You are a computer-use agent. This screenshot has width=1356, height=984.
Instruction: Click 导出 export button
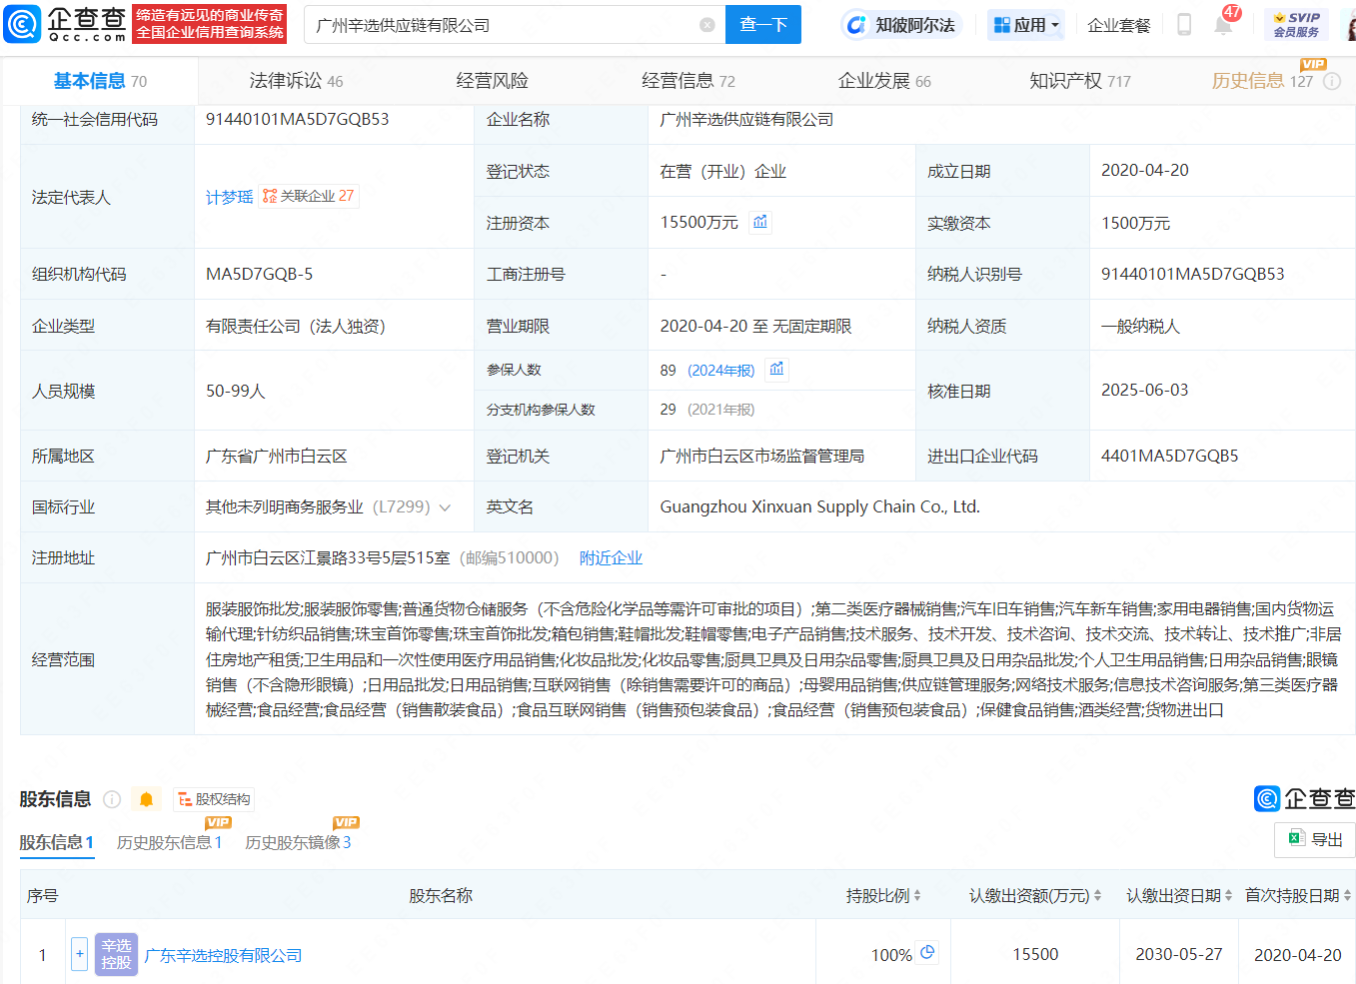[1315, 839]
